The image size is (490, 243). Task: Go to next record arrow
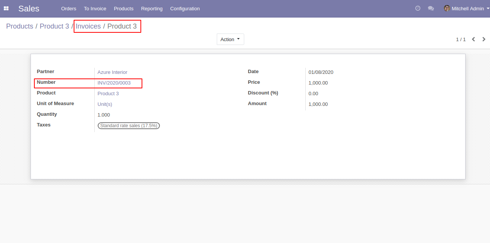tap(484, 39)
